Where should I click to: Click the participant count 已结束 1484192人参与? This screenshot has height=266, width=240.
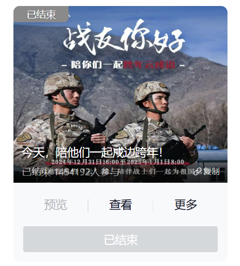click(70, 172)
